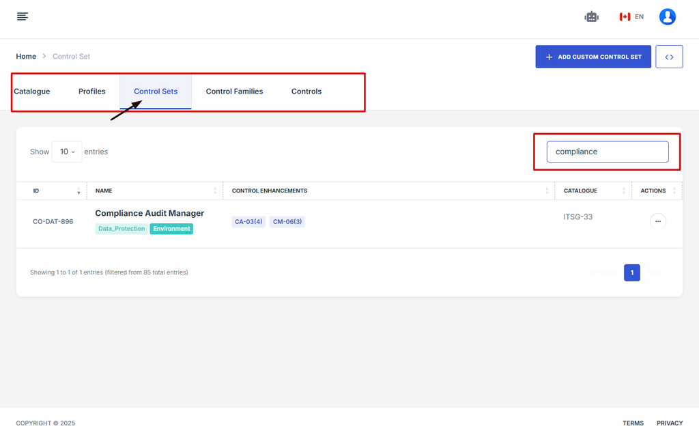Sort by the Name column header
Screen dimensions: 699x435
[x=104, y=191]
